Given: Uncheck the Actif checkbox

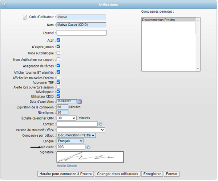Looking at the screenshot, I should pyautogui.click(x=58, y=40).
